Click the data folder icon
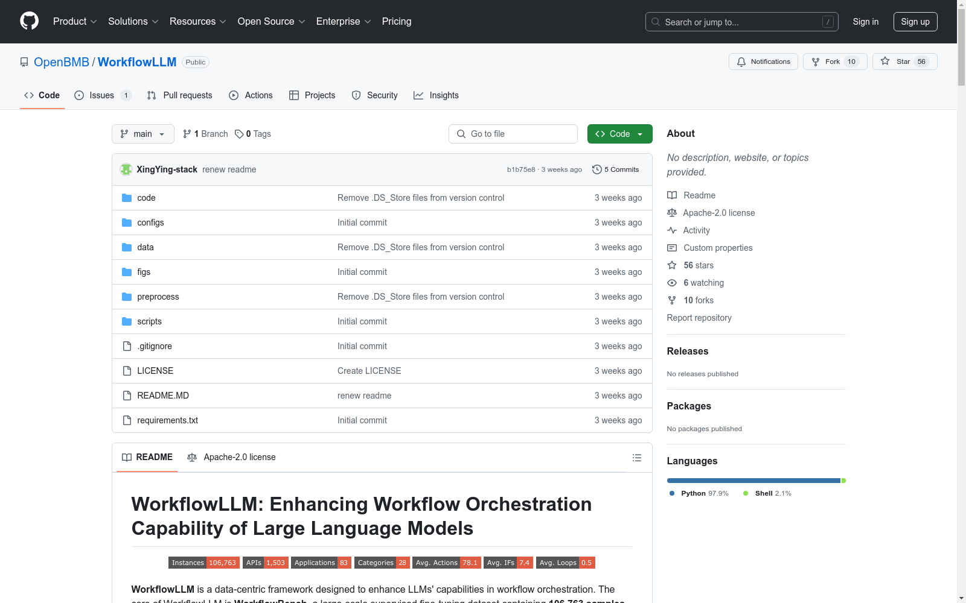The width and height of the screenshot is (966, 603). [127, 247]
